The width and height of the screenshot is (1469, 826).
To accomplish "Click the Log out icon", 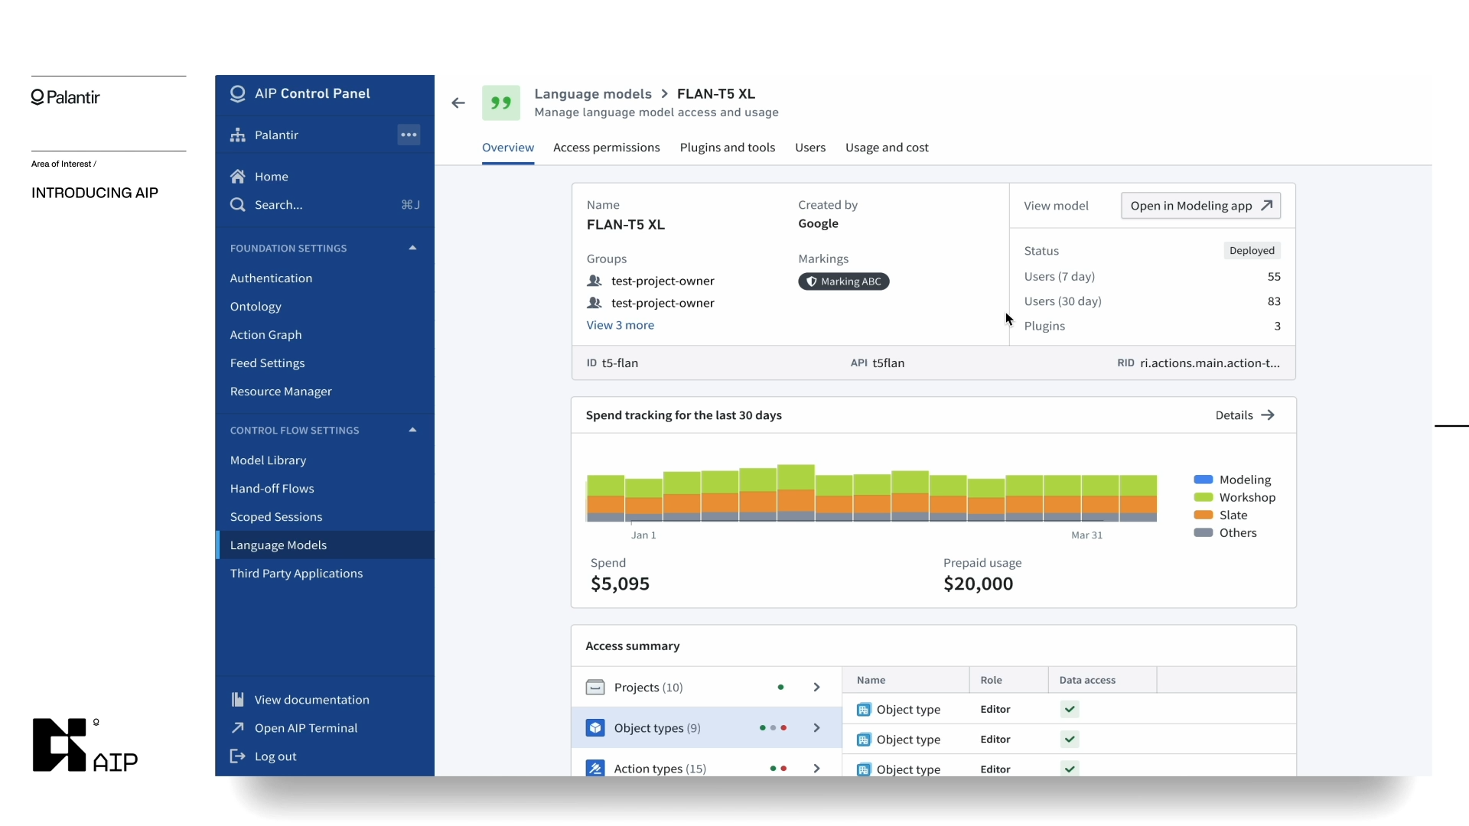I will pyautogui.click(x=238, y=756).
